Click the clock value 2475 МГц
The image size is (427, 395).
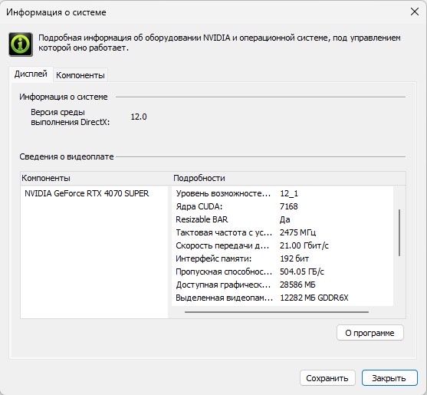pos(297,232)
